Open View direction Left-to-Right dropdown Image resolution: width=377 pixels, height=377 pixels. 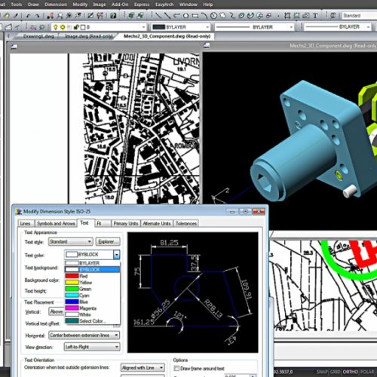(92, 347)
